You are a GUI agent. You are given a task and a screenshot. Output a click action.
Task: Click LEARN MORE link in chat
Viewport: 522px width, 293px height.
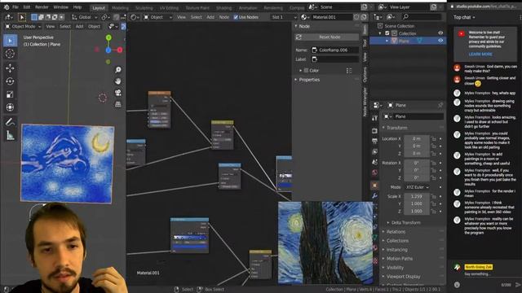pos(480,55)
